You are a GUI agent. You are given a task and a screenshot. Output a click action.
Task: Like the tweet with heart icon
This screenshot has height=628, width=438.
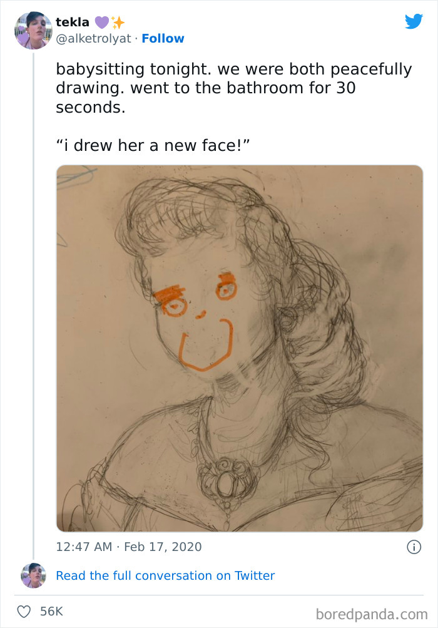coord(24,611)
